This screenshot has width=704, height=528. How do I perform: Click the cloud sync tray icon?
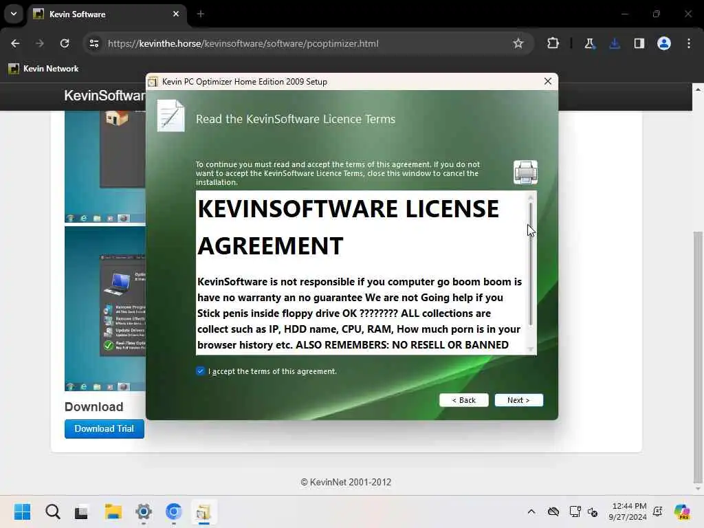tap(553, 511)
